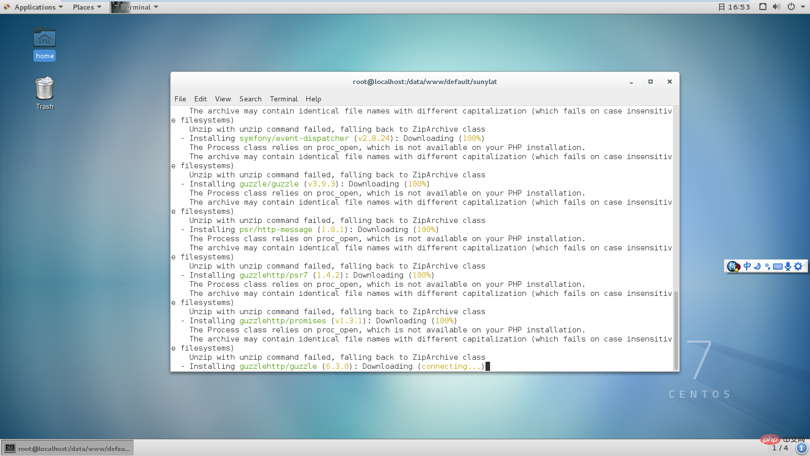Viewport: 810px width, 456px height.
Task: Open the virtual keyboard in input toolbar
Action: (x=778, y=267)
